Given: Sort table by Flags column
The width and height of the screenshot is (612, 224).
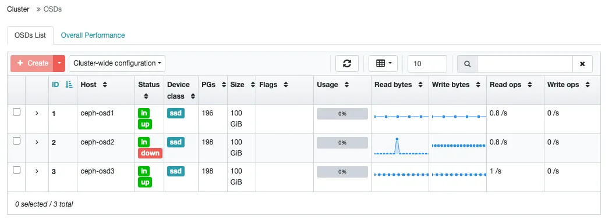Looking at the screenshot, I should [285, 84].
